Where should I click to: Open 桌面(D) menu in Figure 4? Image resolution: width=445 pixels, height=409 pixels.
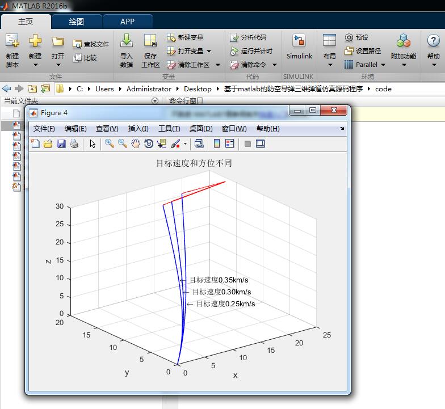(201, 129)
